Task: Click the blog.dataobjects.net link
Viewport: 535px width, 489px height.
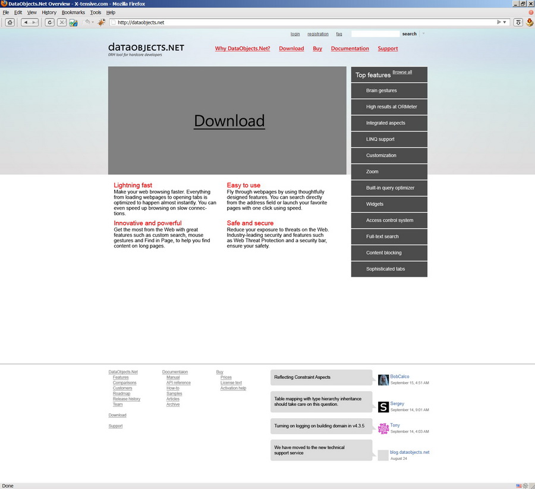Action: click(x=410, y=452)
